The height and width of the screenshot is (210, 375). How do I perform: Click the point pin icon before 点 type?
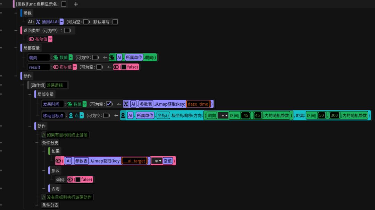(71, 115)
